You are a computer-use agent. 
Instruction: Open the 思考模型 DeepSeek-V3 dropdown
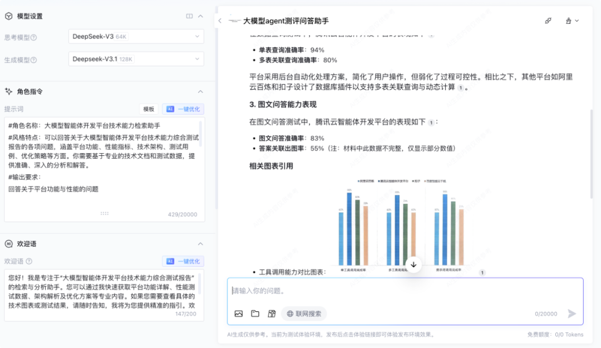coord(136,37)
